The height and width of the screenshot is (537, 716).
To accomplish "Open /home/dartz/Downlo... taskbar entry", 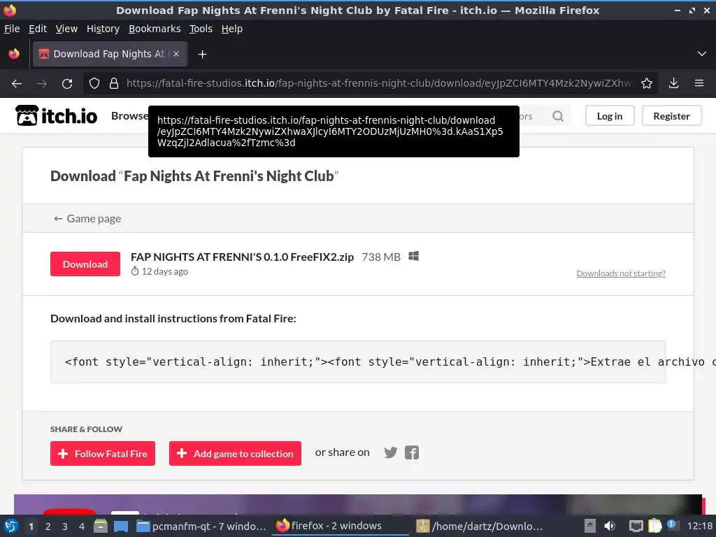I will pyautogui.click(x=480, y=526).
